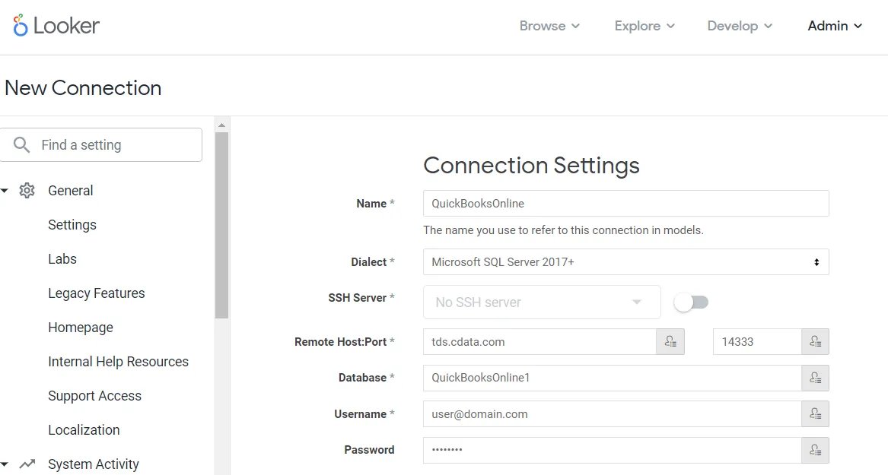Viewport: 888px width, 475px height.
Task: Click the Looker logo
Action: pos(56,26)
